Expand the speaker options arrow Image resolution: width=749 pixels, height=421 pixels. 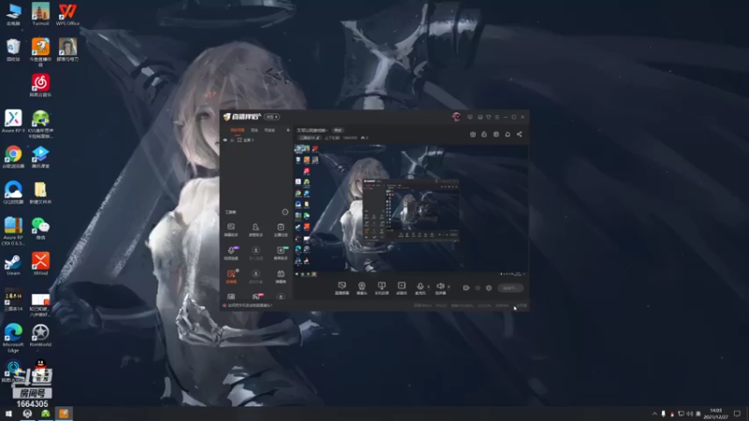[448, 287]
